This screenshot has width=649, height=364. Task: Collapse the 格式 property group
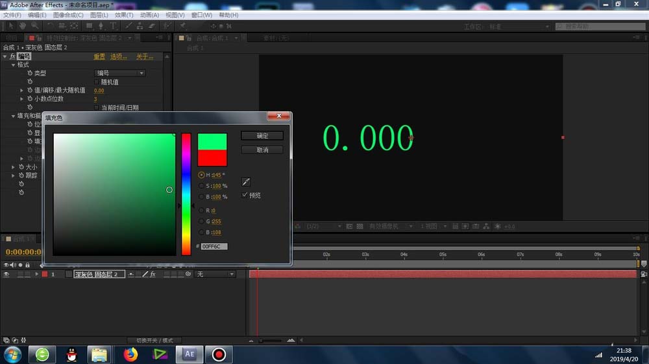click(13, 65)
